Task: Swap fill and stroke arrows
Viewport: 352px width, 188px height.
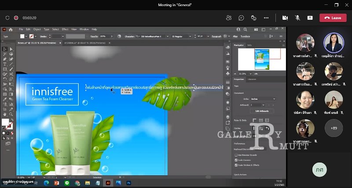Action: click(12, 120)
